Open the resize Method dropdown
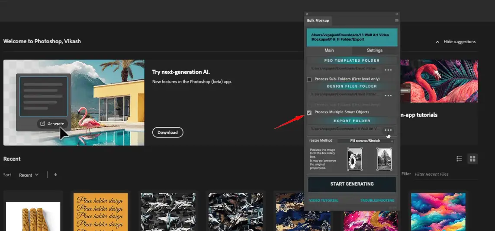 [365, 141]
